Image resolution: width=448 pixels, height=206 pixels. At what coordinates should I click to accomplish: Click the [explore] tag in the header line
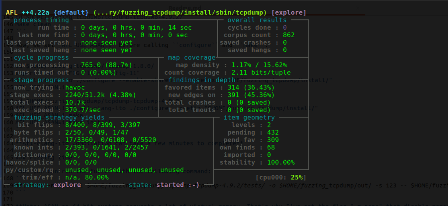[289, 13]
